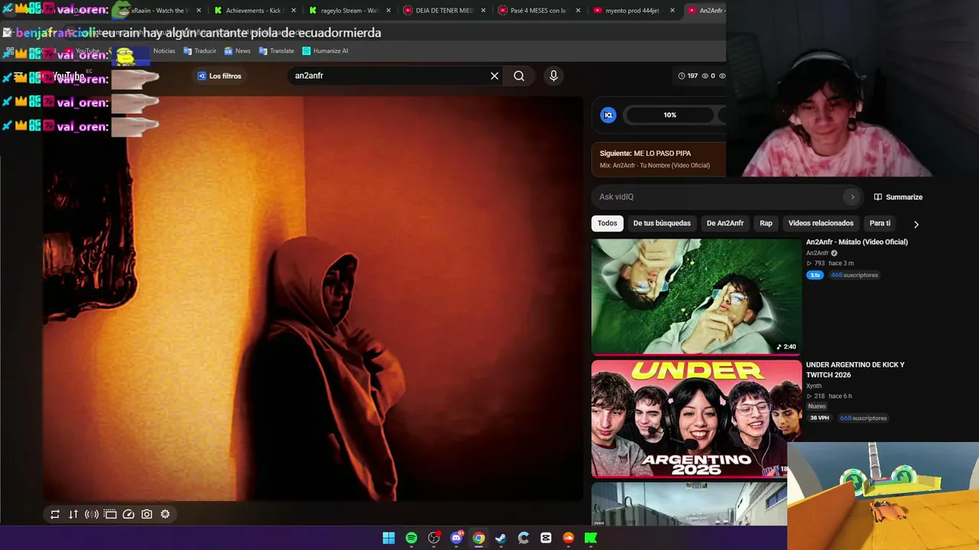The image size is (979, 550).
Task: Select the De An2Anfr chip
Action: coord(725,223)
